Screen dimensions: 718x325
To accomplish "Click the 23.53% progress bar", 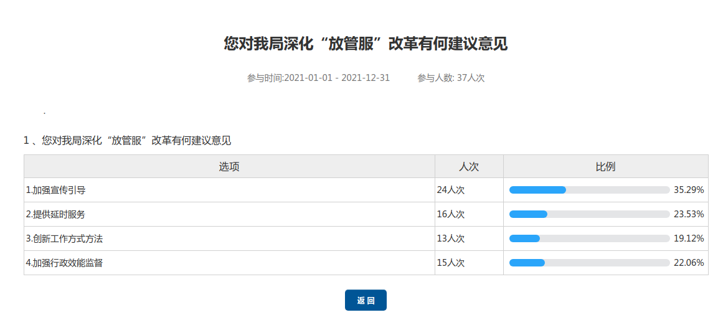I will 589,214.
